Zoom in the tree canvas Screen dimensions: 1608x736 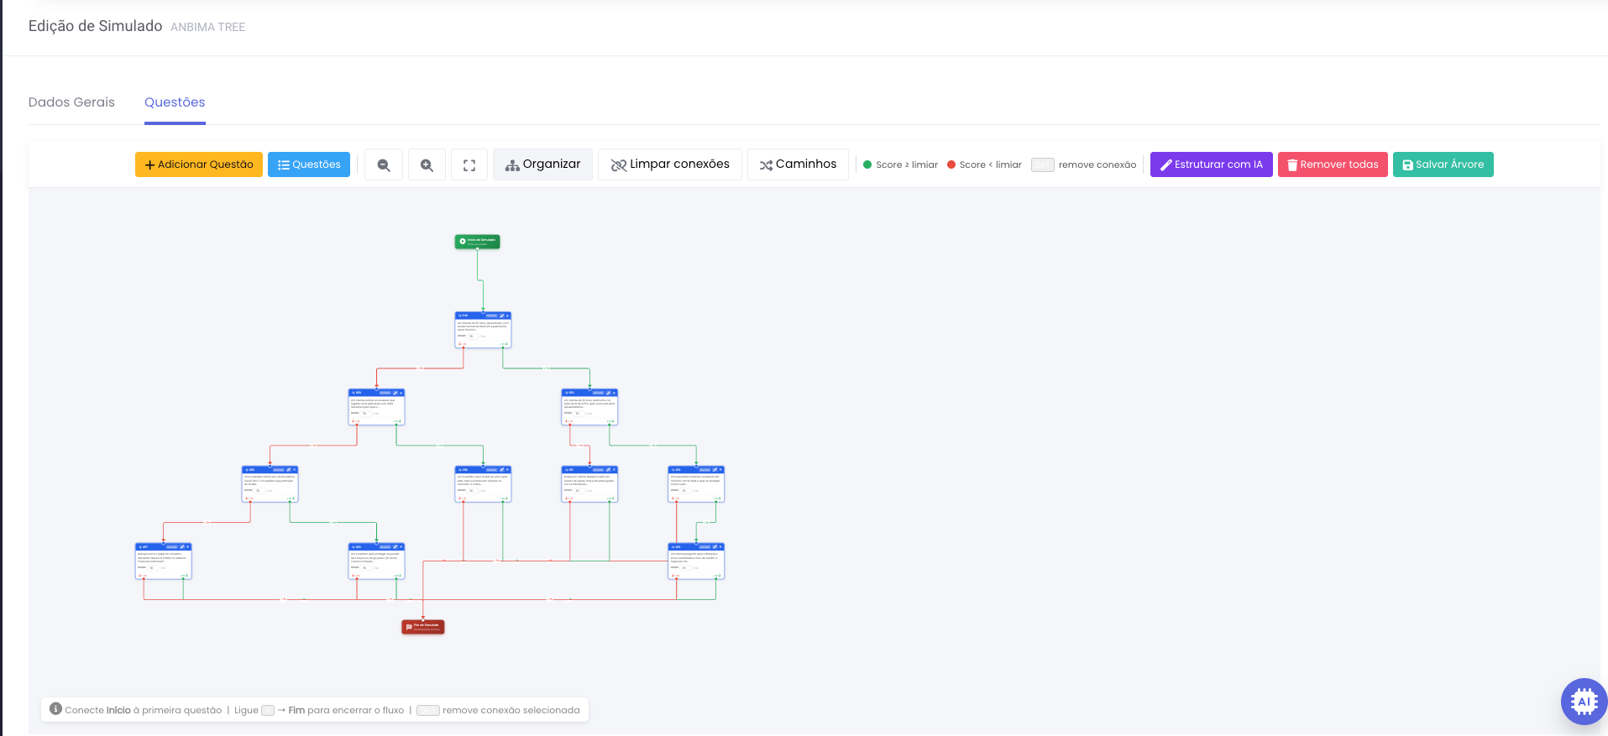tap(427, 165)
